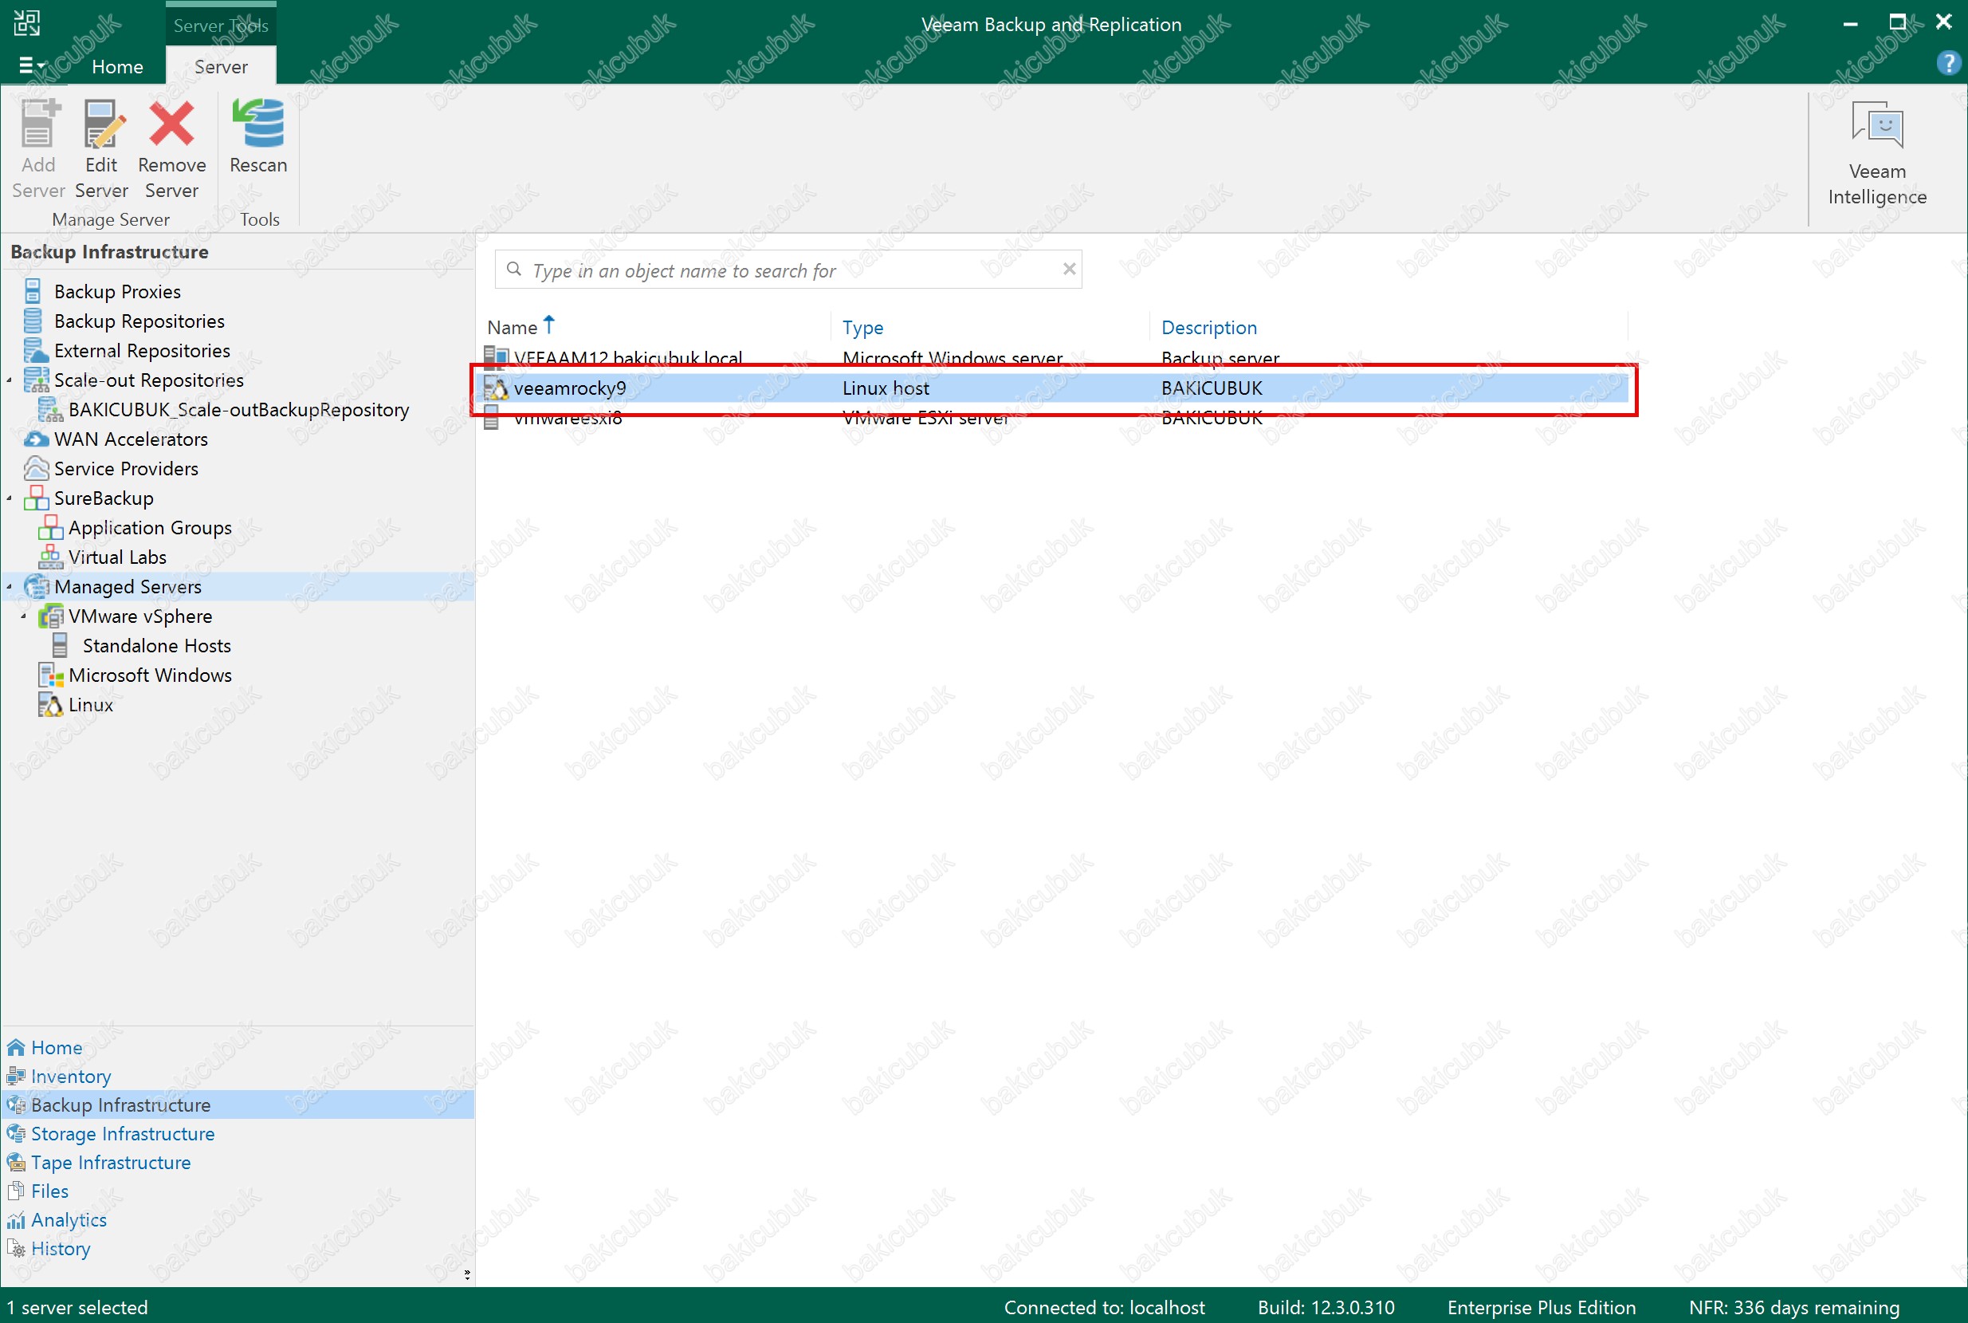This screenshot has width=1968, height=1323.
Task: Select Application Groups in tree
Action: pos(149,527)
